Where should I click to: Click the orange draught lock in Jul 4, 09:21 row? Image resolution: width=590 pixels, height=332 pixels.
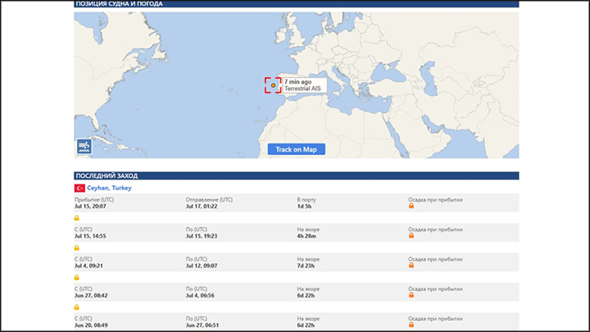pyautogui.click(x=411, y=265)
